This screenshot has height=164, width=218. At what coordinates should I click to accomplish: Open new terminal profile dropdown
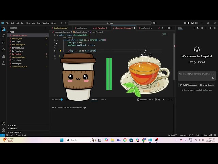click(152, 99)
